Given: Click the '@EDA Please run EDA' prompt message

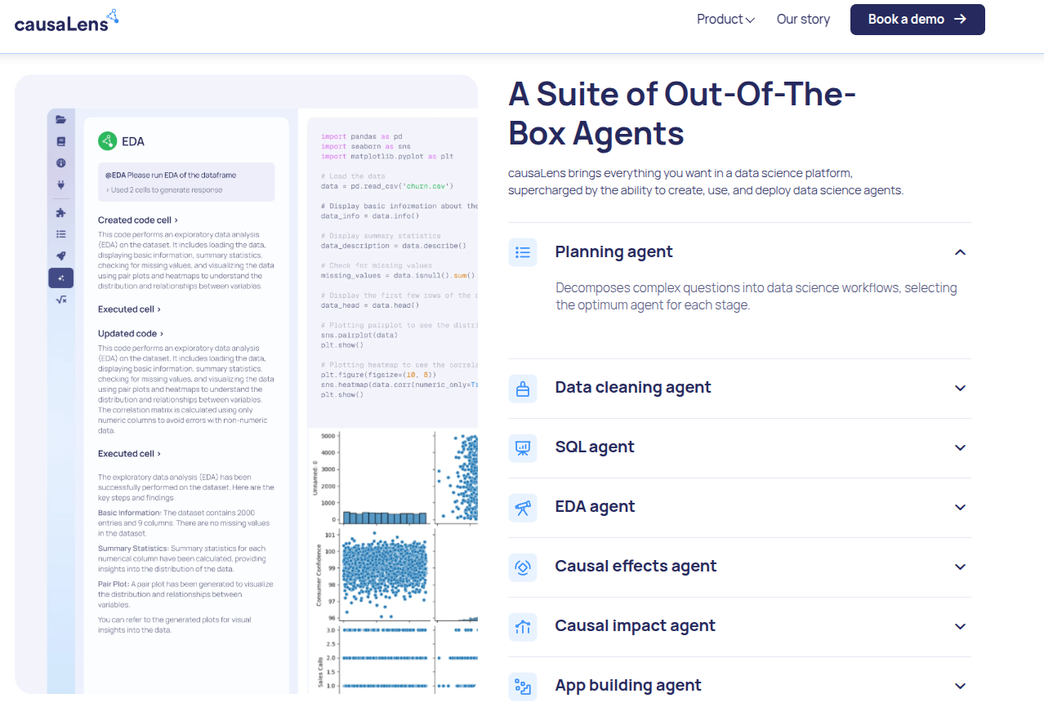Looking at the screenshot, I should (186, 182).
